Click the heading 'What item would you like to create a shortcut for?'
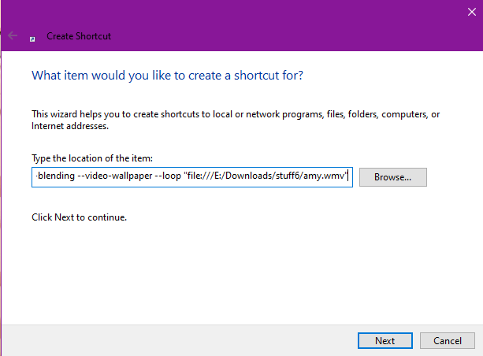483x356 pixels. coord(167,76)
